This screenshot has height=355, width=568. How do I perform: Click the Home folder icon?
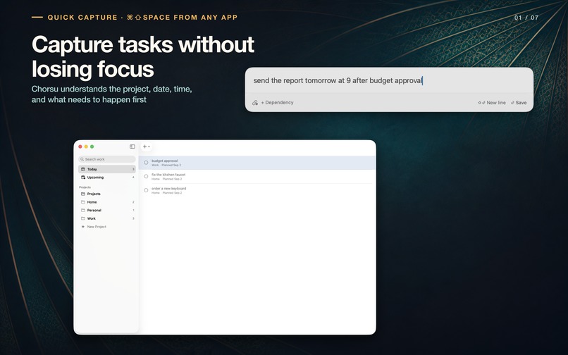(83, 202)
